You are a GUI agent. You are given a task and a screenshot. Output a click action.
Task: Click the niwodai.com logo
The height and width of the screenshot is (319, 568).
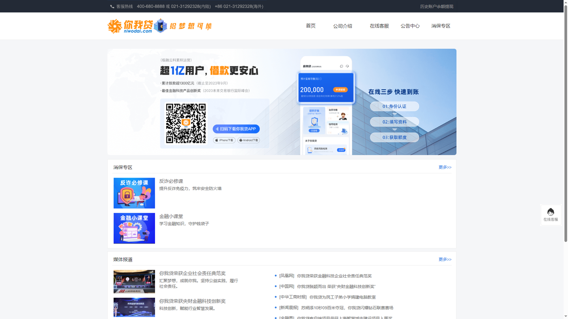click(130, 26)
